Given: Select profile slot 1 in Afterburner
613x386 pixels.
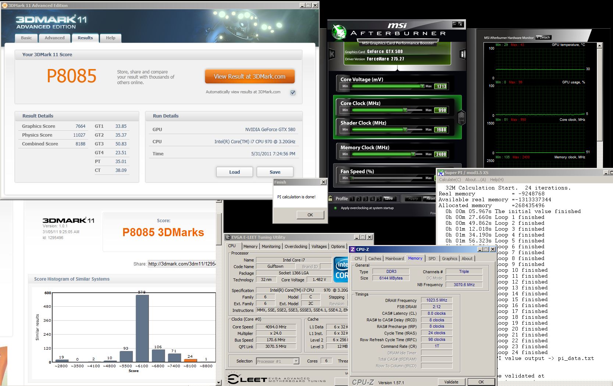Looking at the screenshot, I should pos(352,199).
